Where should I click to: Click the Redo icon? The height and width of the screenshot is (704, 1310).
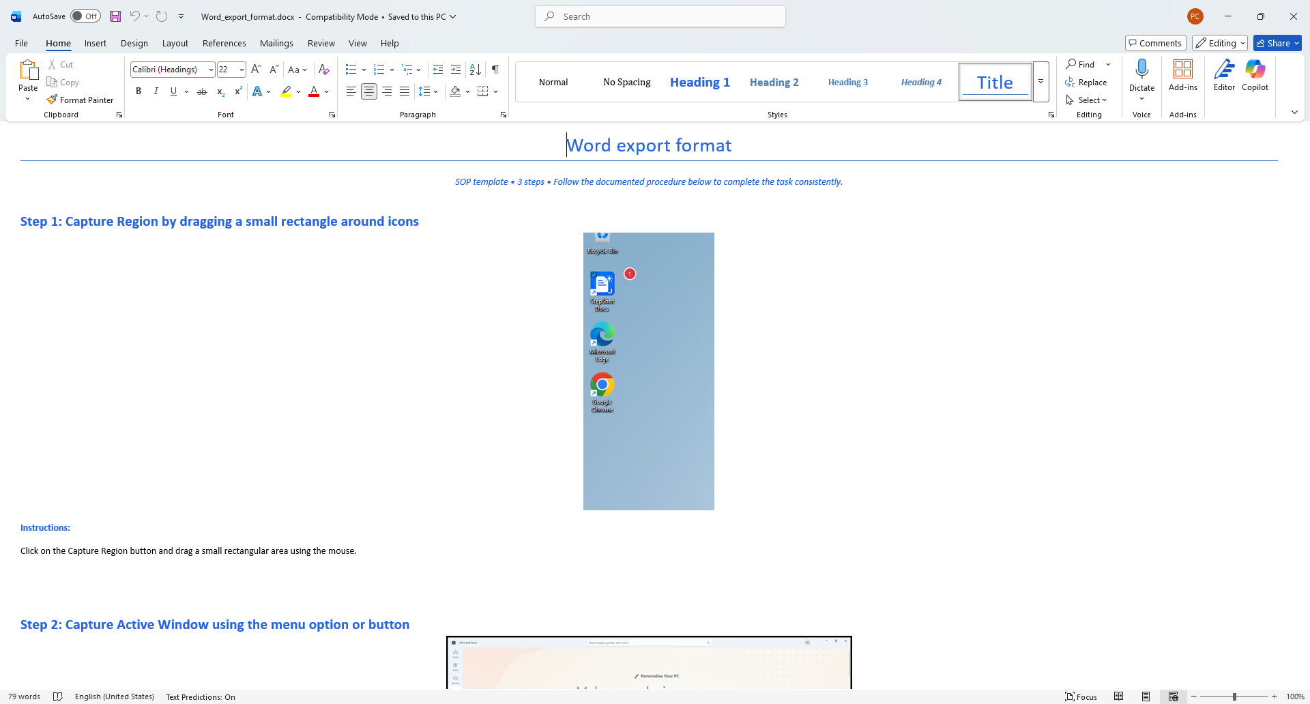click(162, 16)
